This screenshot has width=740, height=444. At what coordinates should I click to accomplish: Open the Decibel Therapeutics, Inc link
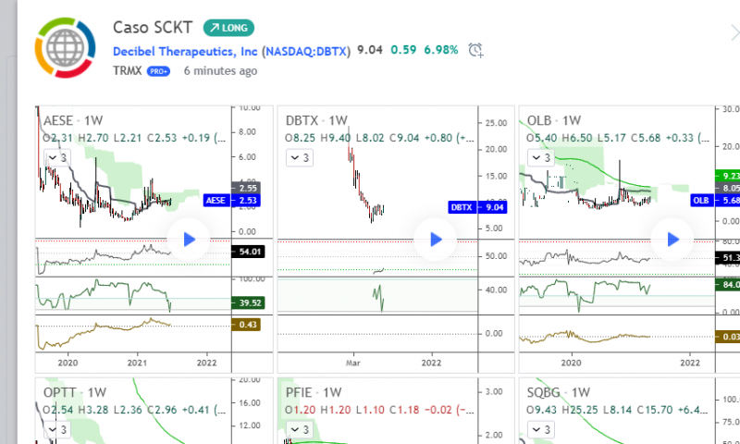(x=185, y=51)
